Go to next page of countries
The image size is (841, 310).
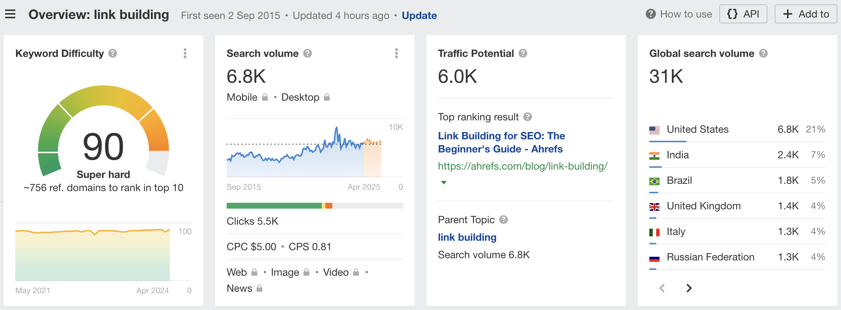click(689, 288)
